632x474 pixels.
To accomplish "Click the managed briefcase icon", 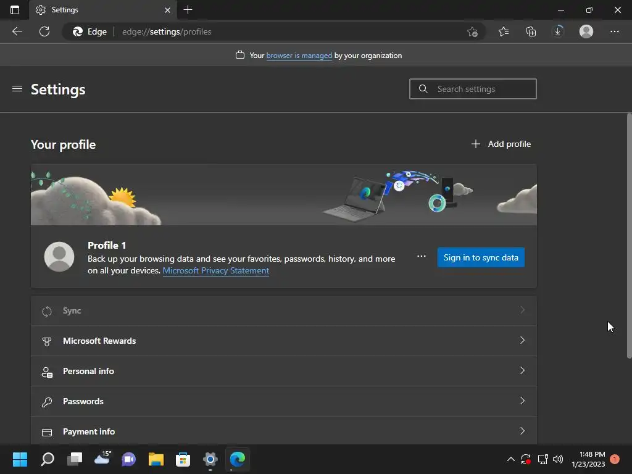I will (x=240, y=55).
